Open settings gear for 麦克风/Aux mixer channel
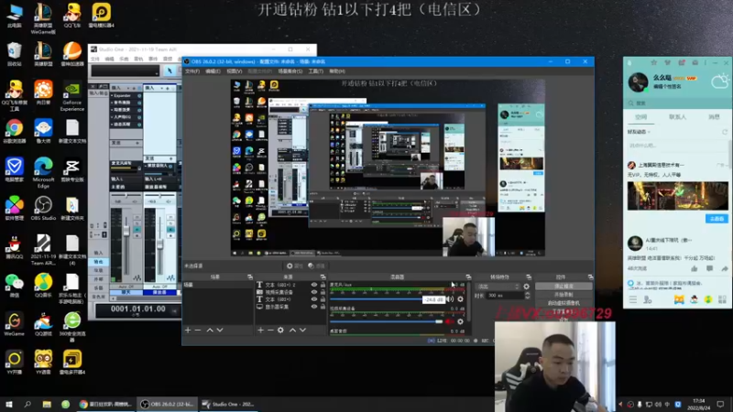The image size is (733, 412). pos(461,299)
